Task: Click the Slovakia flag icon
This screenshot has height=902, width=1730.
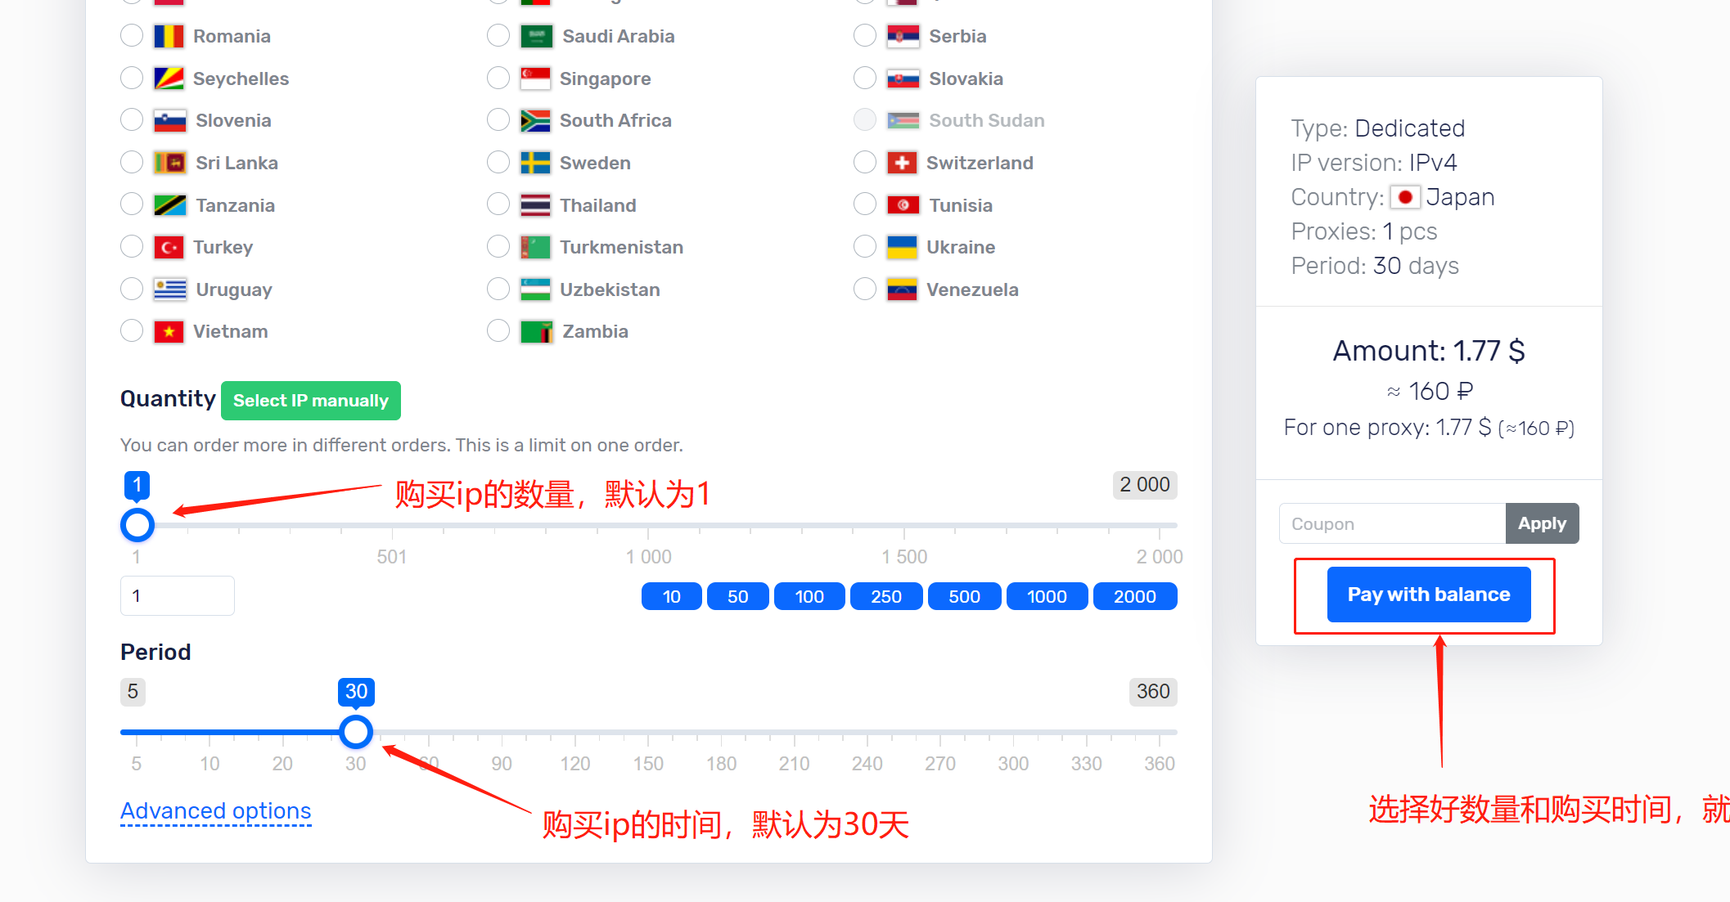Action: [x=903, y=79]
